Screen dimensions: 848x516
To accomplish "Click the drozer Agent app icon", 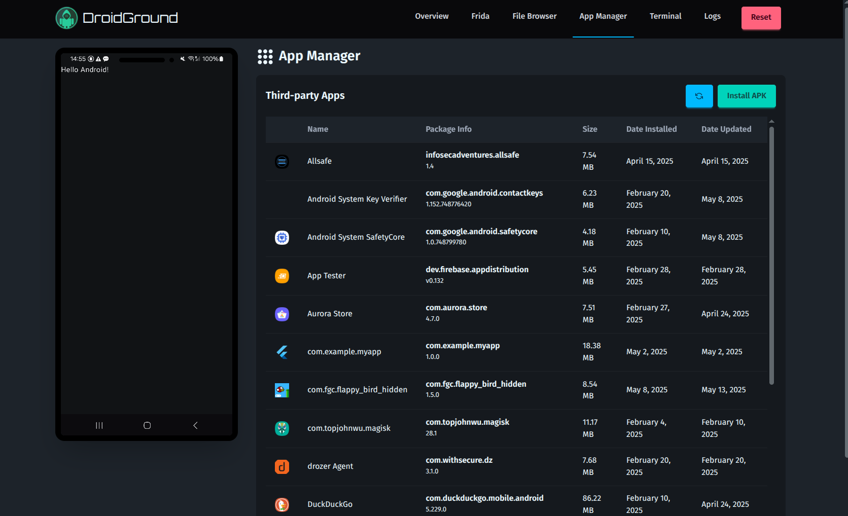I will 282,466.
